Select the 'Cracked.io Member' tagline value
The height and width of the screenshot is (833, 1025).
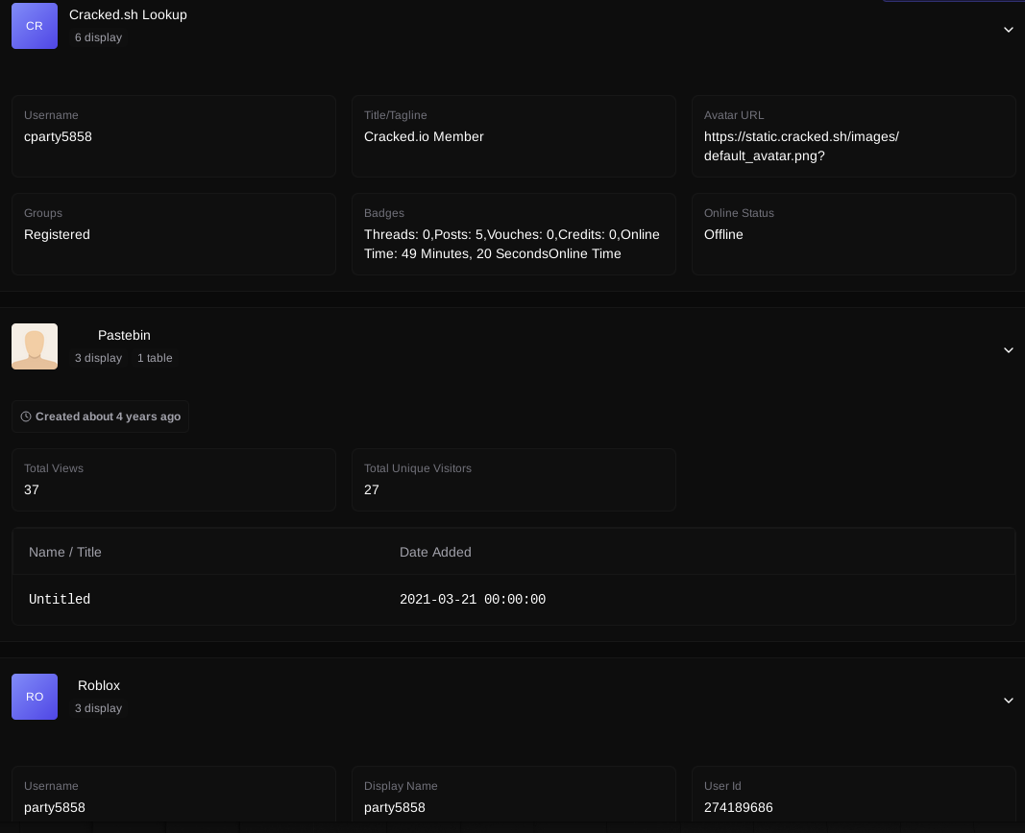[424, 136]
